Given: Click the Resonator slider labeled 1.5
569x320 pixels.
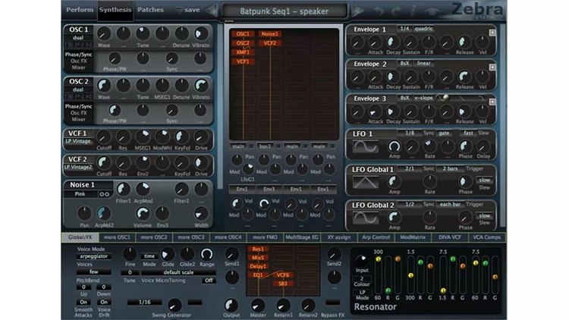Looking at the screenshot, I should 443,274.
